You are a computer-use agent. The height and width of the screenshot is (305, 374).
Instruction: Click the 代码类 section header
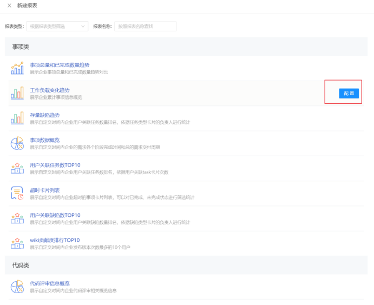click(21, 266)
